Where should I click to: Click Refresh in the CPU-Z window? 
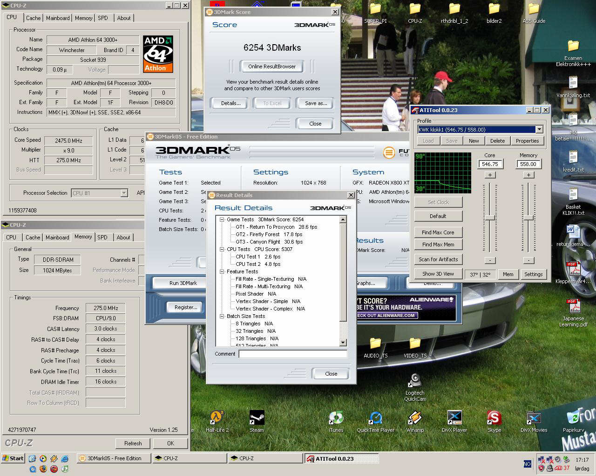click(133, 443)
